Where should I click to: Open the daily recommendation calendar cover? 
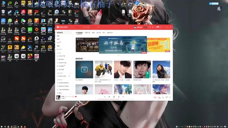84,69
